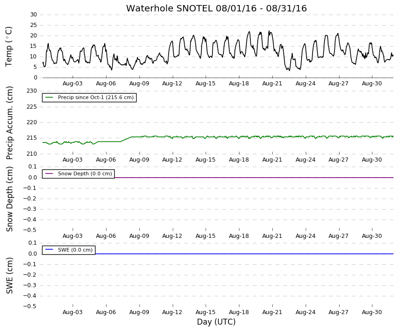This screenshot has height=331, width=398.
Task: Click the 30 tick on temperature axis
Action: pos(33,15)
